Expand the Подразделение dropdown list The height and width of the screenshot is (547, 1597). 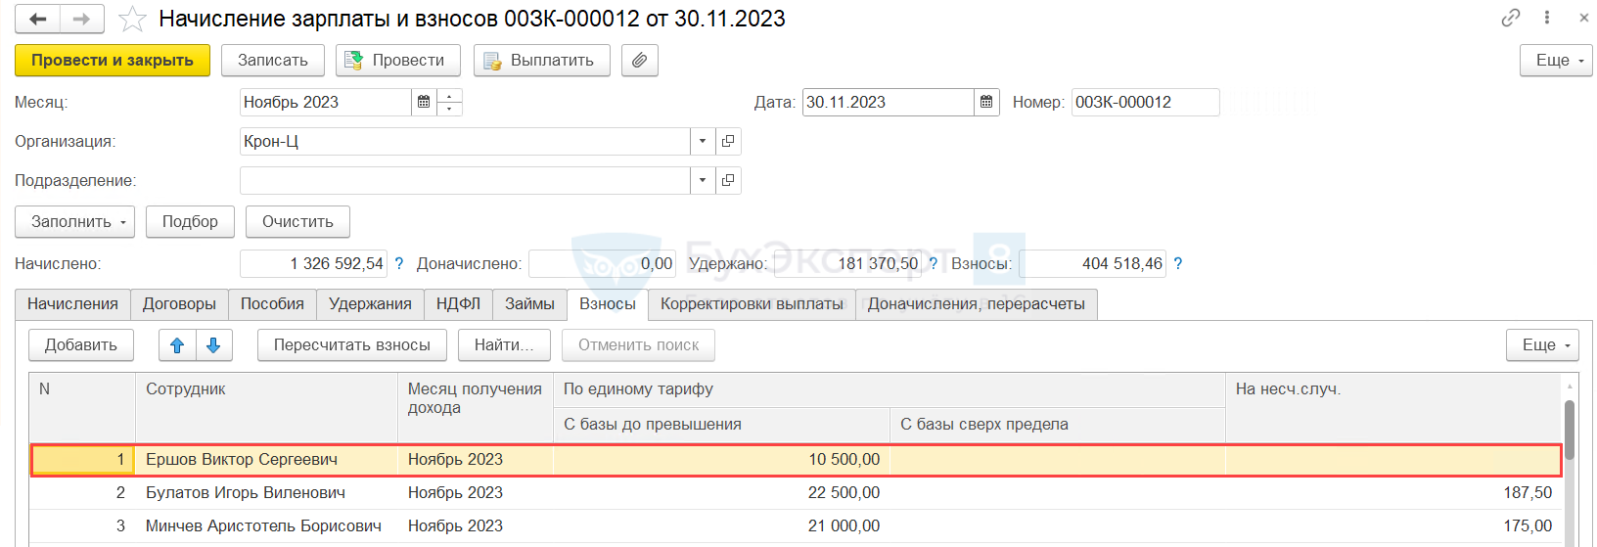703,180
